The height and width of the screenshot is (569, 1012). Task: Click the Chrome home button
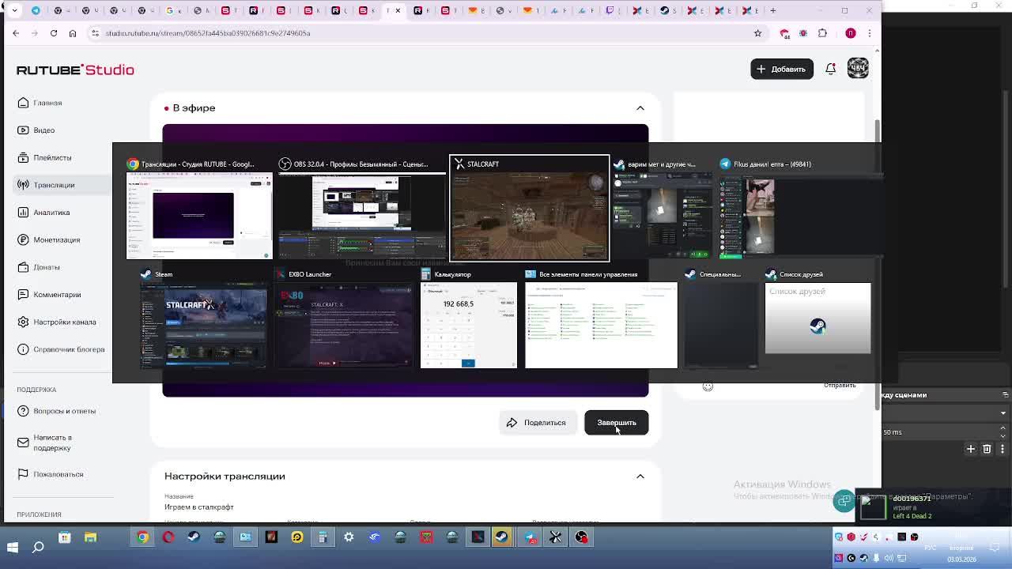[x=73, y=33]
